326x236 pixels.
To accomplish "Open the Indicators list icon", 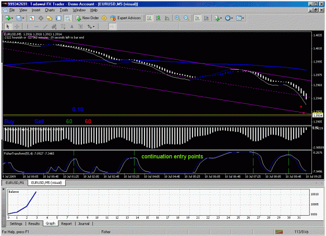I will 217,18.
